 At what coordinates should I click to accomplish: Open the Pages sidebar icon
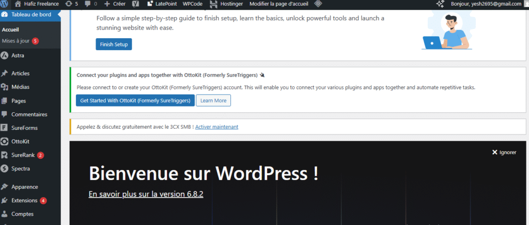5,101
